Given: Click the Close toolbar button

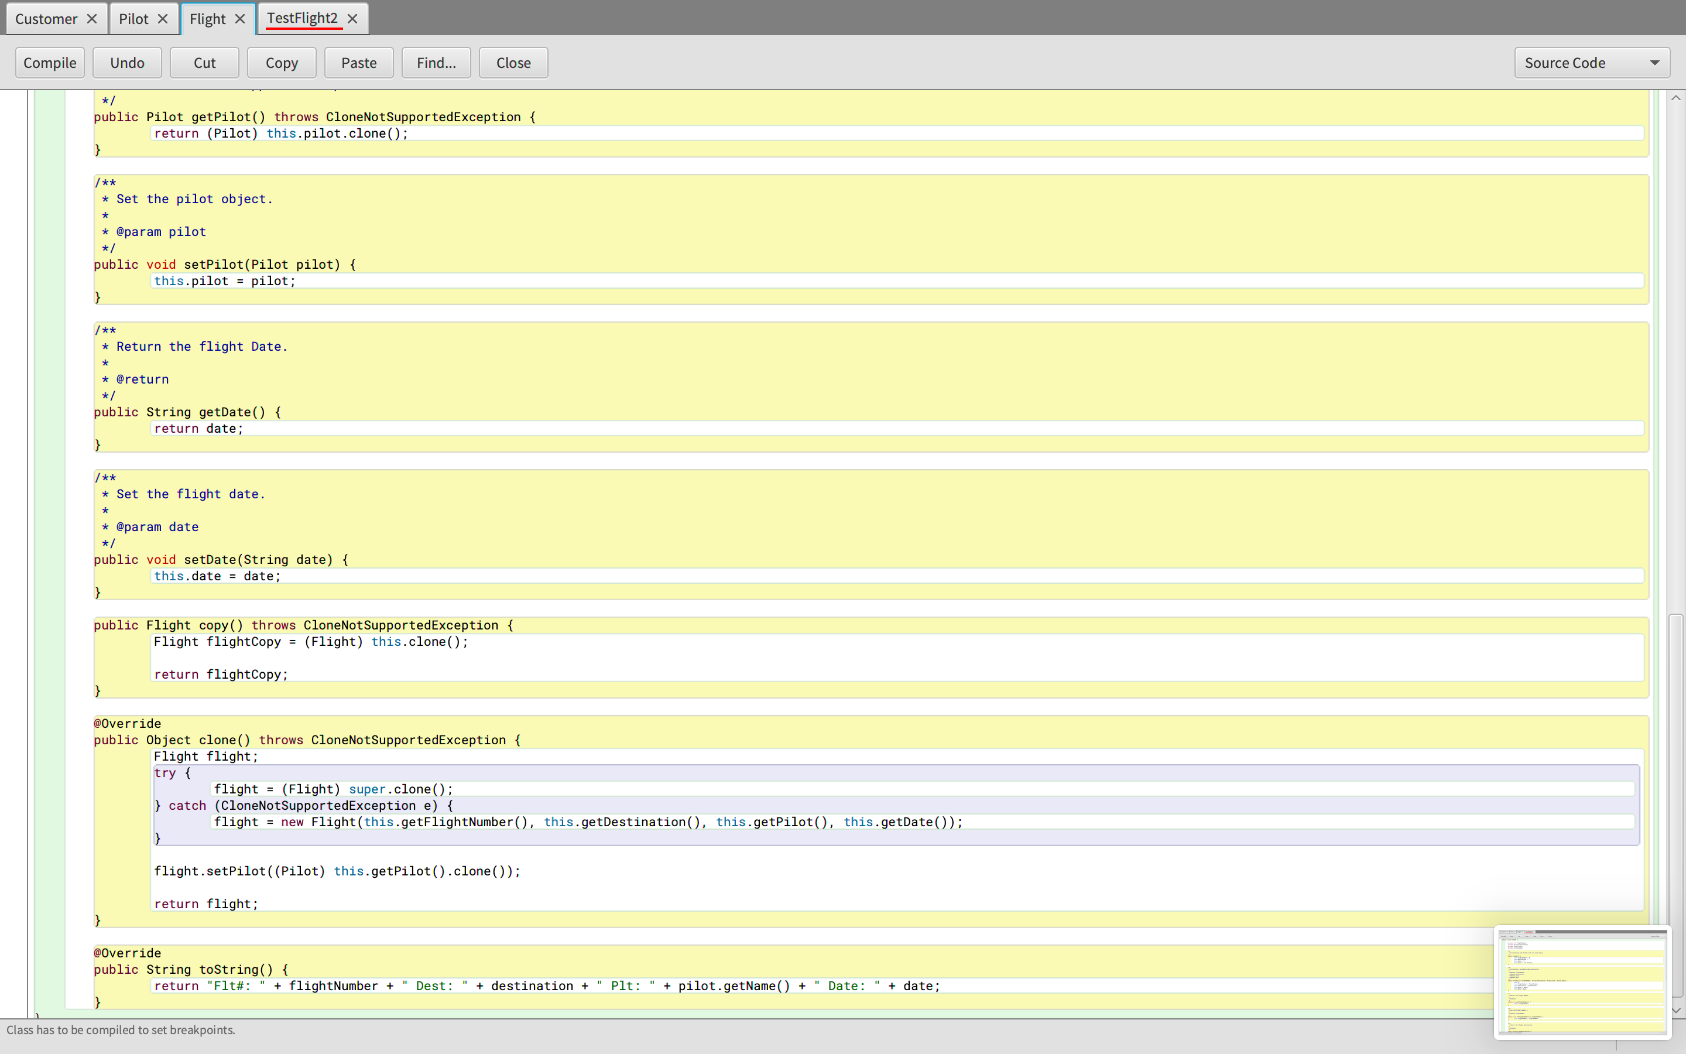Looking at the screenshot, I should 513,63.
